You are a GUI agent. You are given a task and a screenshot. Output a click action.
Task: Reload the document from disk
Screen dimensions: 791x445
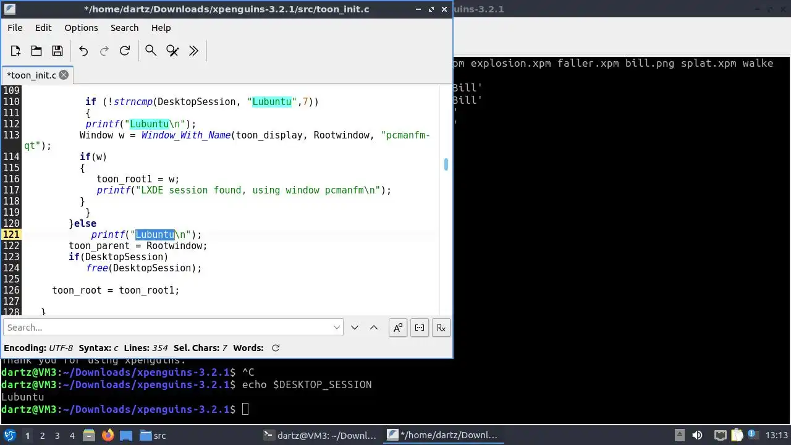[x=125, y=51]
